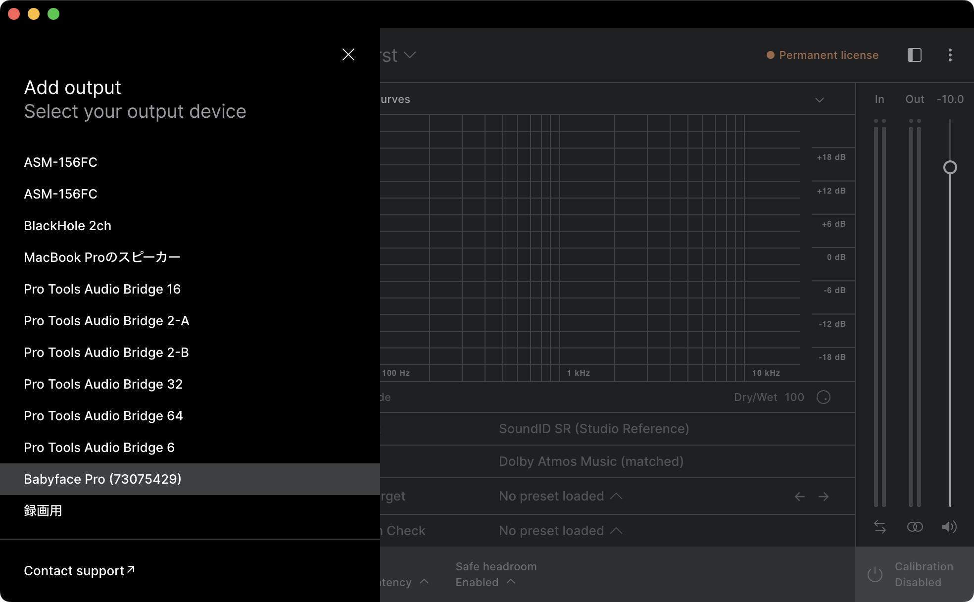Toggle the Calibration power button
This screenshot has height=602, width=974.
coord(875,574)
